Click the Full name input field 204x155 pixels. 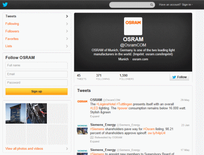(36, 65)
